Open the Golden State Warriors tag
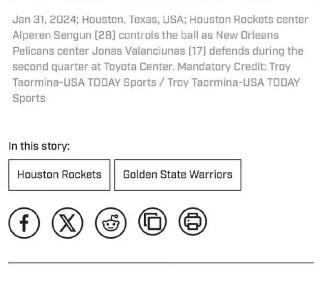 tap(178, 175)
